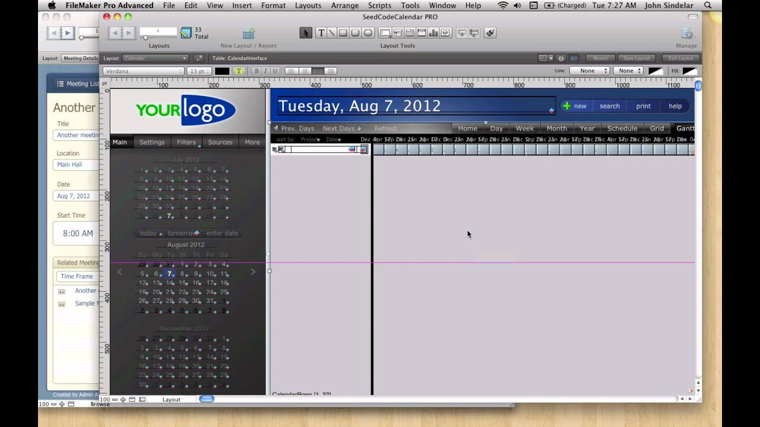
Task: Open the Verdana font dropdown
Action: pyautogui.click(x=144, y=71)
